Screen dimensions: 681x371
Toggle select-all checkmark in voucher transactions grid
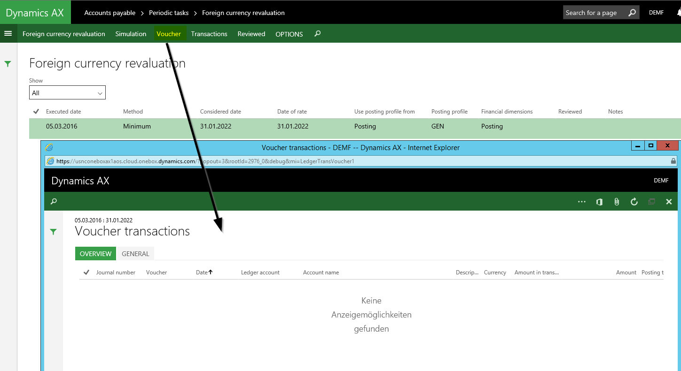pos(86,273)
